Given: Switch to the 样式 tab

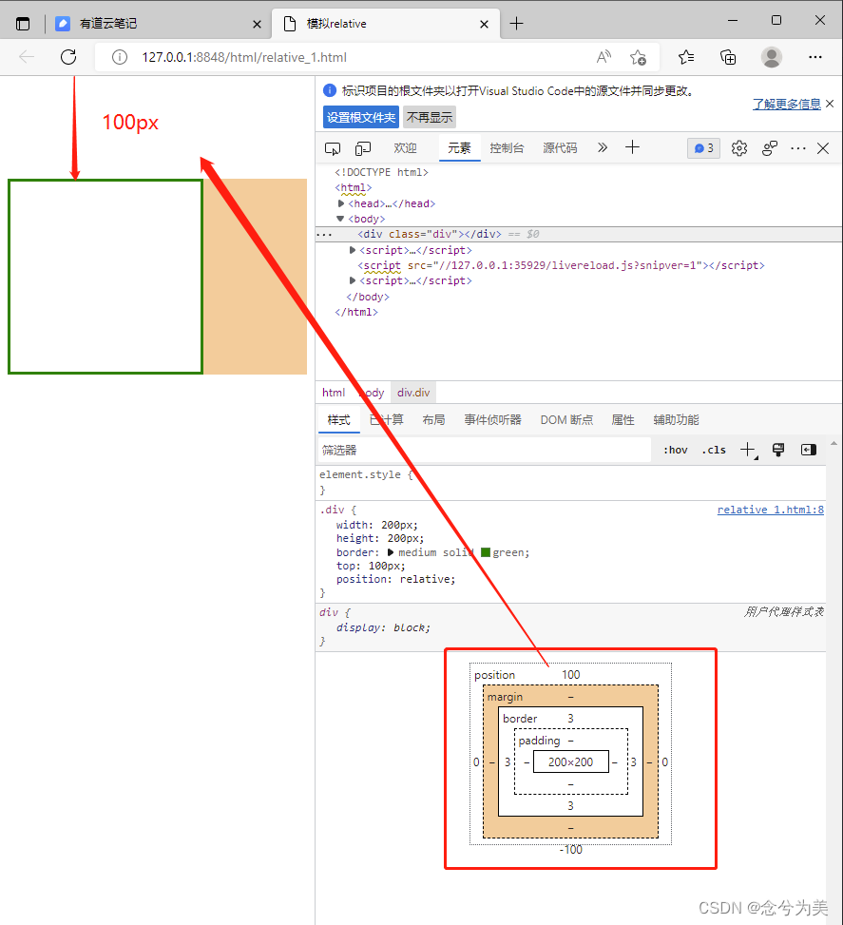Looking at the screenshot, I should click(x=338, y=420).
